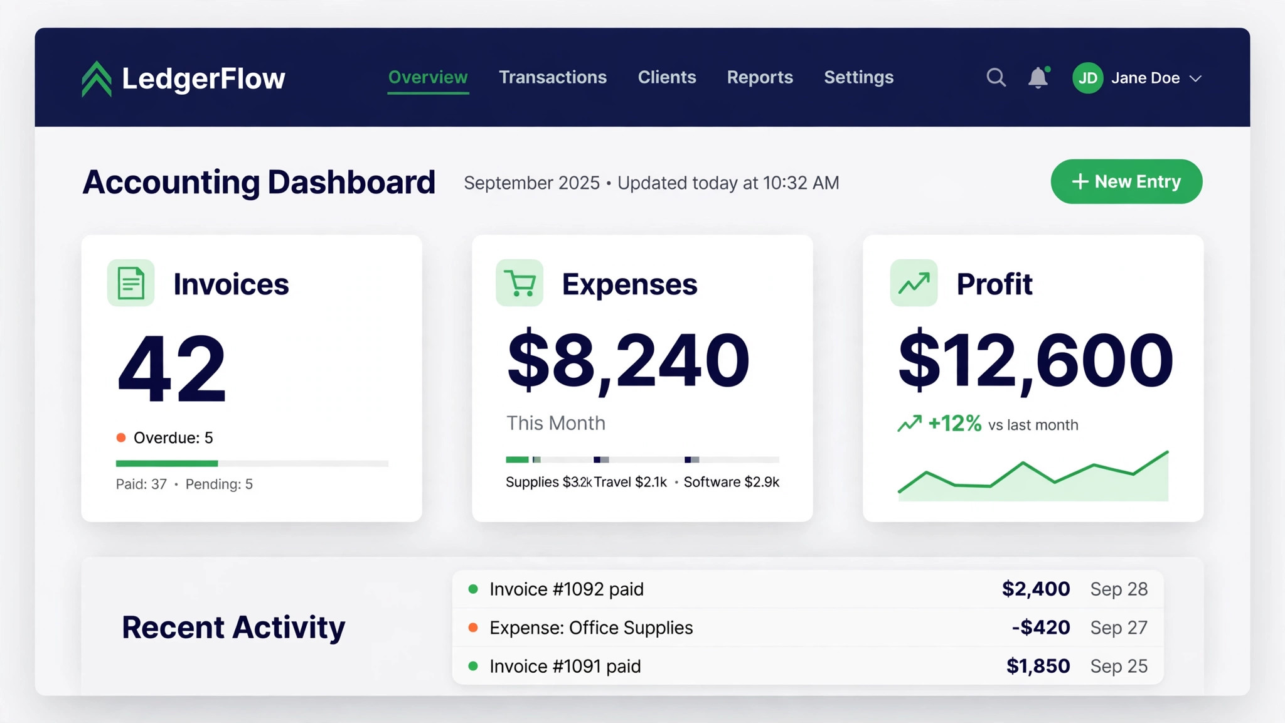Click the Pending: 5 label
This screenshot has width=1285, height=723.
(x=219, y=484)
